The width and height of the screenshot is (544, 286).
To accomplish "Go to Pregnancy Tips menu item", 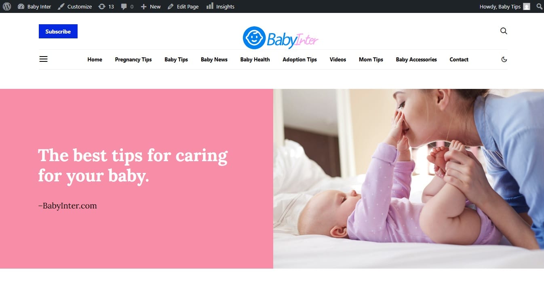I will (x=133, y=59).
